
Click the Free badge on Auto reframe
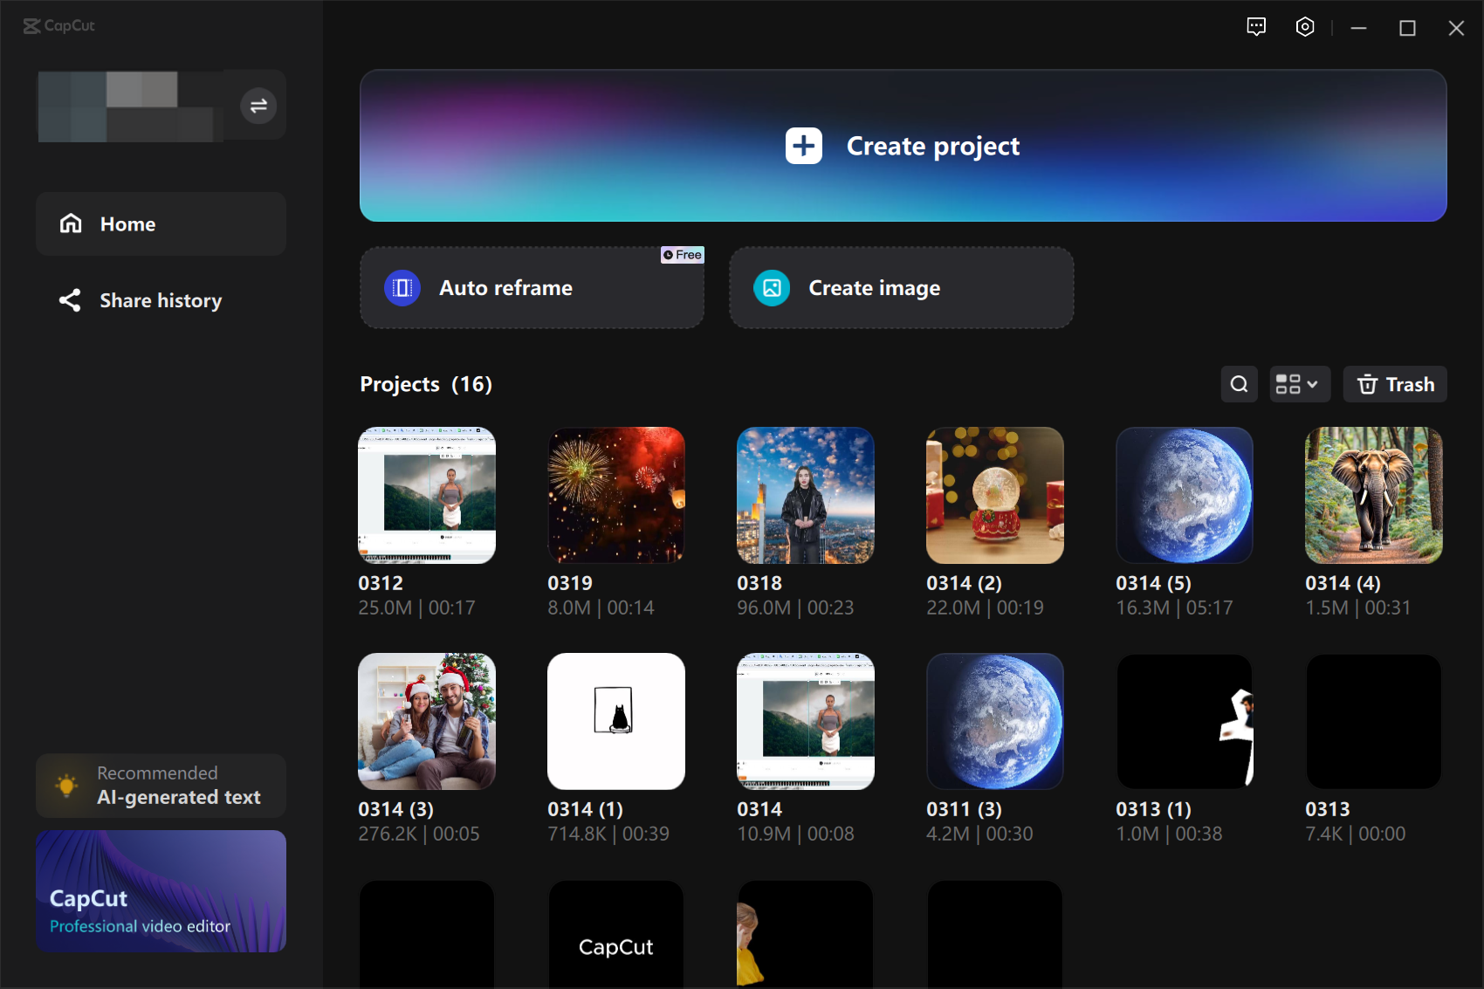coord(682,255)
